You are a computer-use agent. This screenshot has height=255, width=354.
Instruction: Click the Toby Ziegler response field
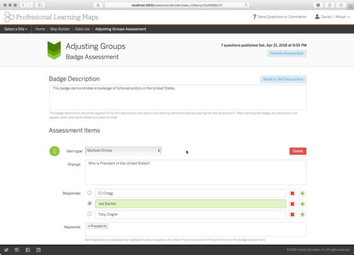tap(191, 214)
